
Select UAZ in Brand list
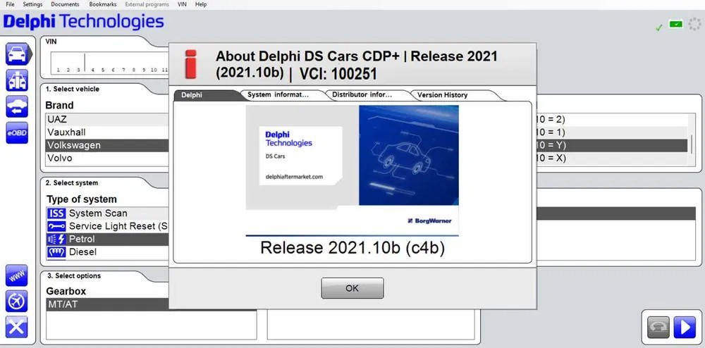click(107, 120)
